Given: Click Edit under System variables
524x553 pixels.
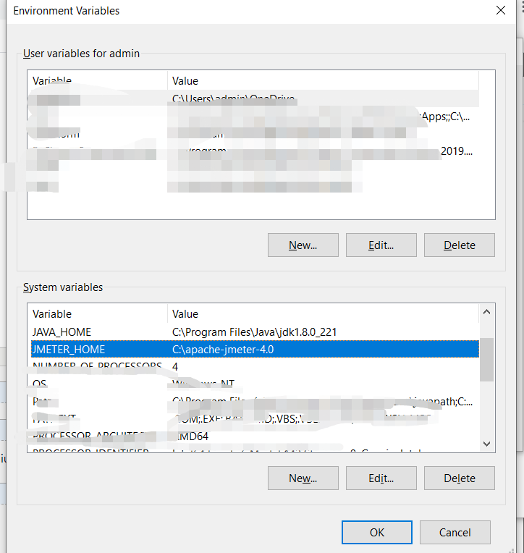Looking at the screenshot, I should tap(381, 478).
